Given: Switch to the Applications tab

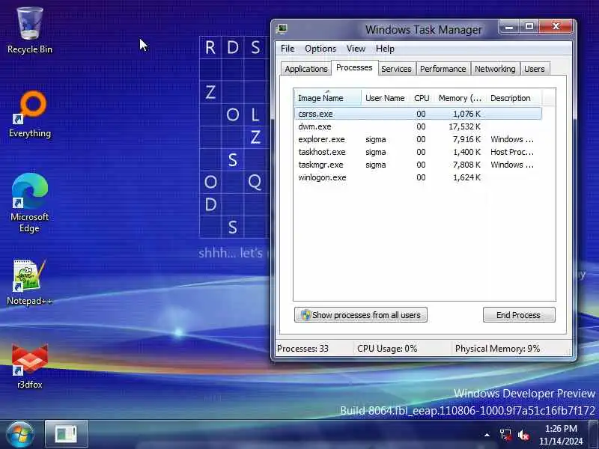Looking at the screenshot, I should pyautogui.click(x=306, y=69).
